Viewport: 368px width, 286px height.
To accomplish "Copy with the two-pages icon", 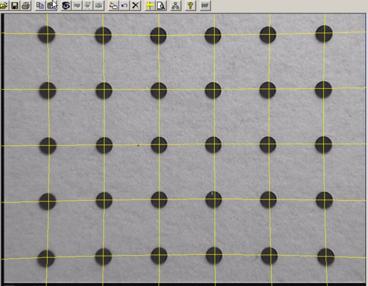I will point(41,6).
